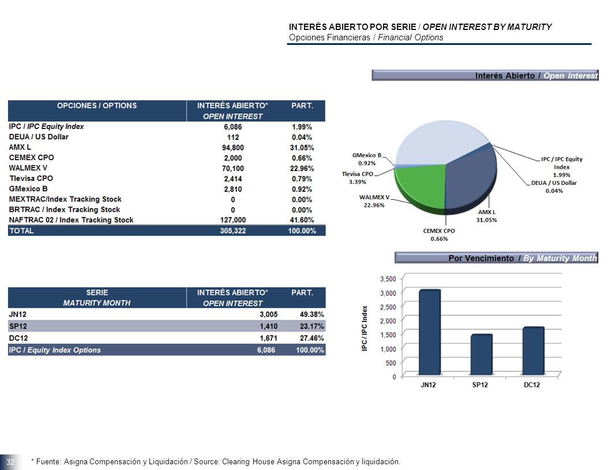608x470 pixels.
Task: Click 'DEUA / US Dollar 0.04%' pie label
Action: (554, 187)
